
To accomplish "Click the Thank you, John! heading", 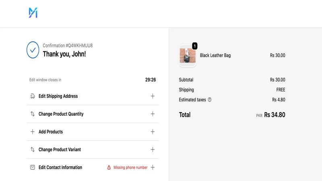I will (64, 54).
